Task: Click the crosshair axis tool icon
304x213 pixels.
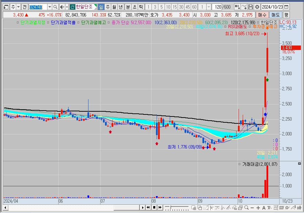Action: [x=211, y=208]
